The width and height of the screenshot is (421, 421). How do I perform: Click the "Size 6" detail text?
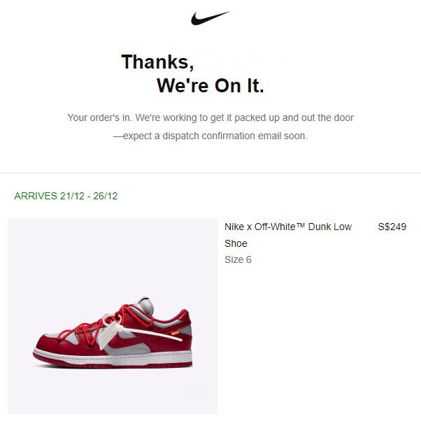point(238,259)
